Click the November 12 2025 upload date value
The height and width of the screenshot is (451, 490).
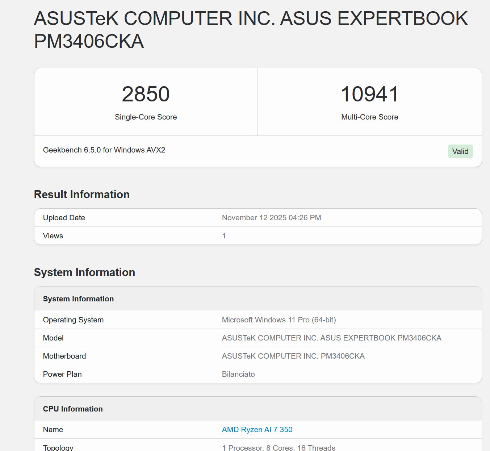[x=271, y=218]
